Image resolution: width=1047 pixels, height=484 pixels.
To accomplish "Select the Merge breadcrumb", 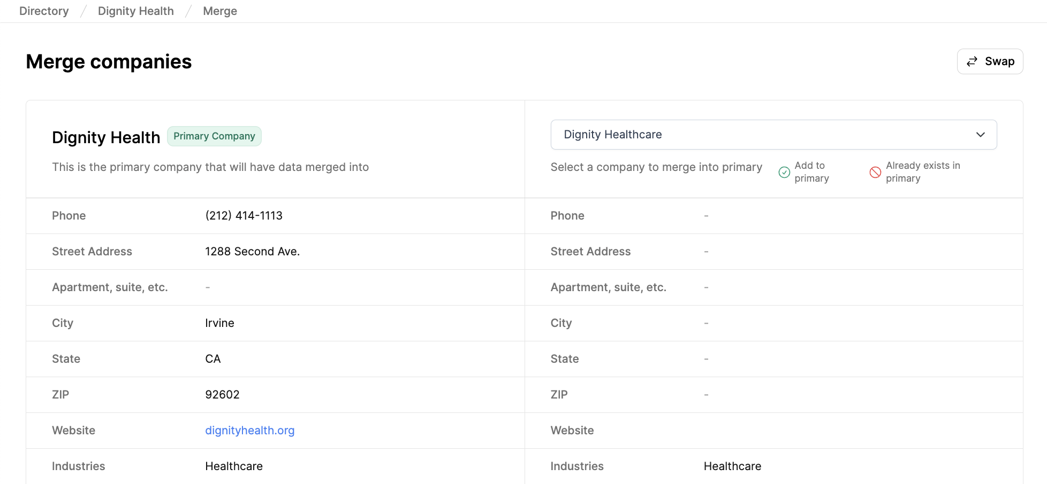I will [x=220, y=11].
